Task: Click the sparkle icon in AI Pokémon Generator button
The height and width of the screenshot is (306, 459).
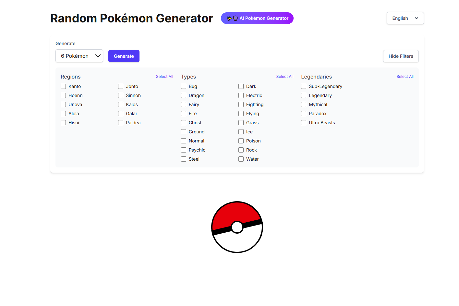Action: click(229, 18)
